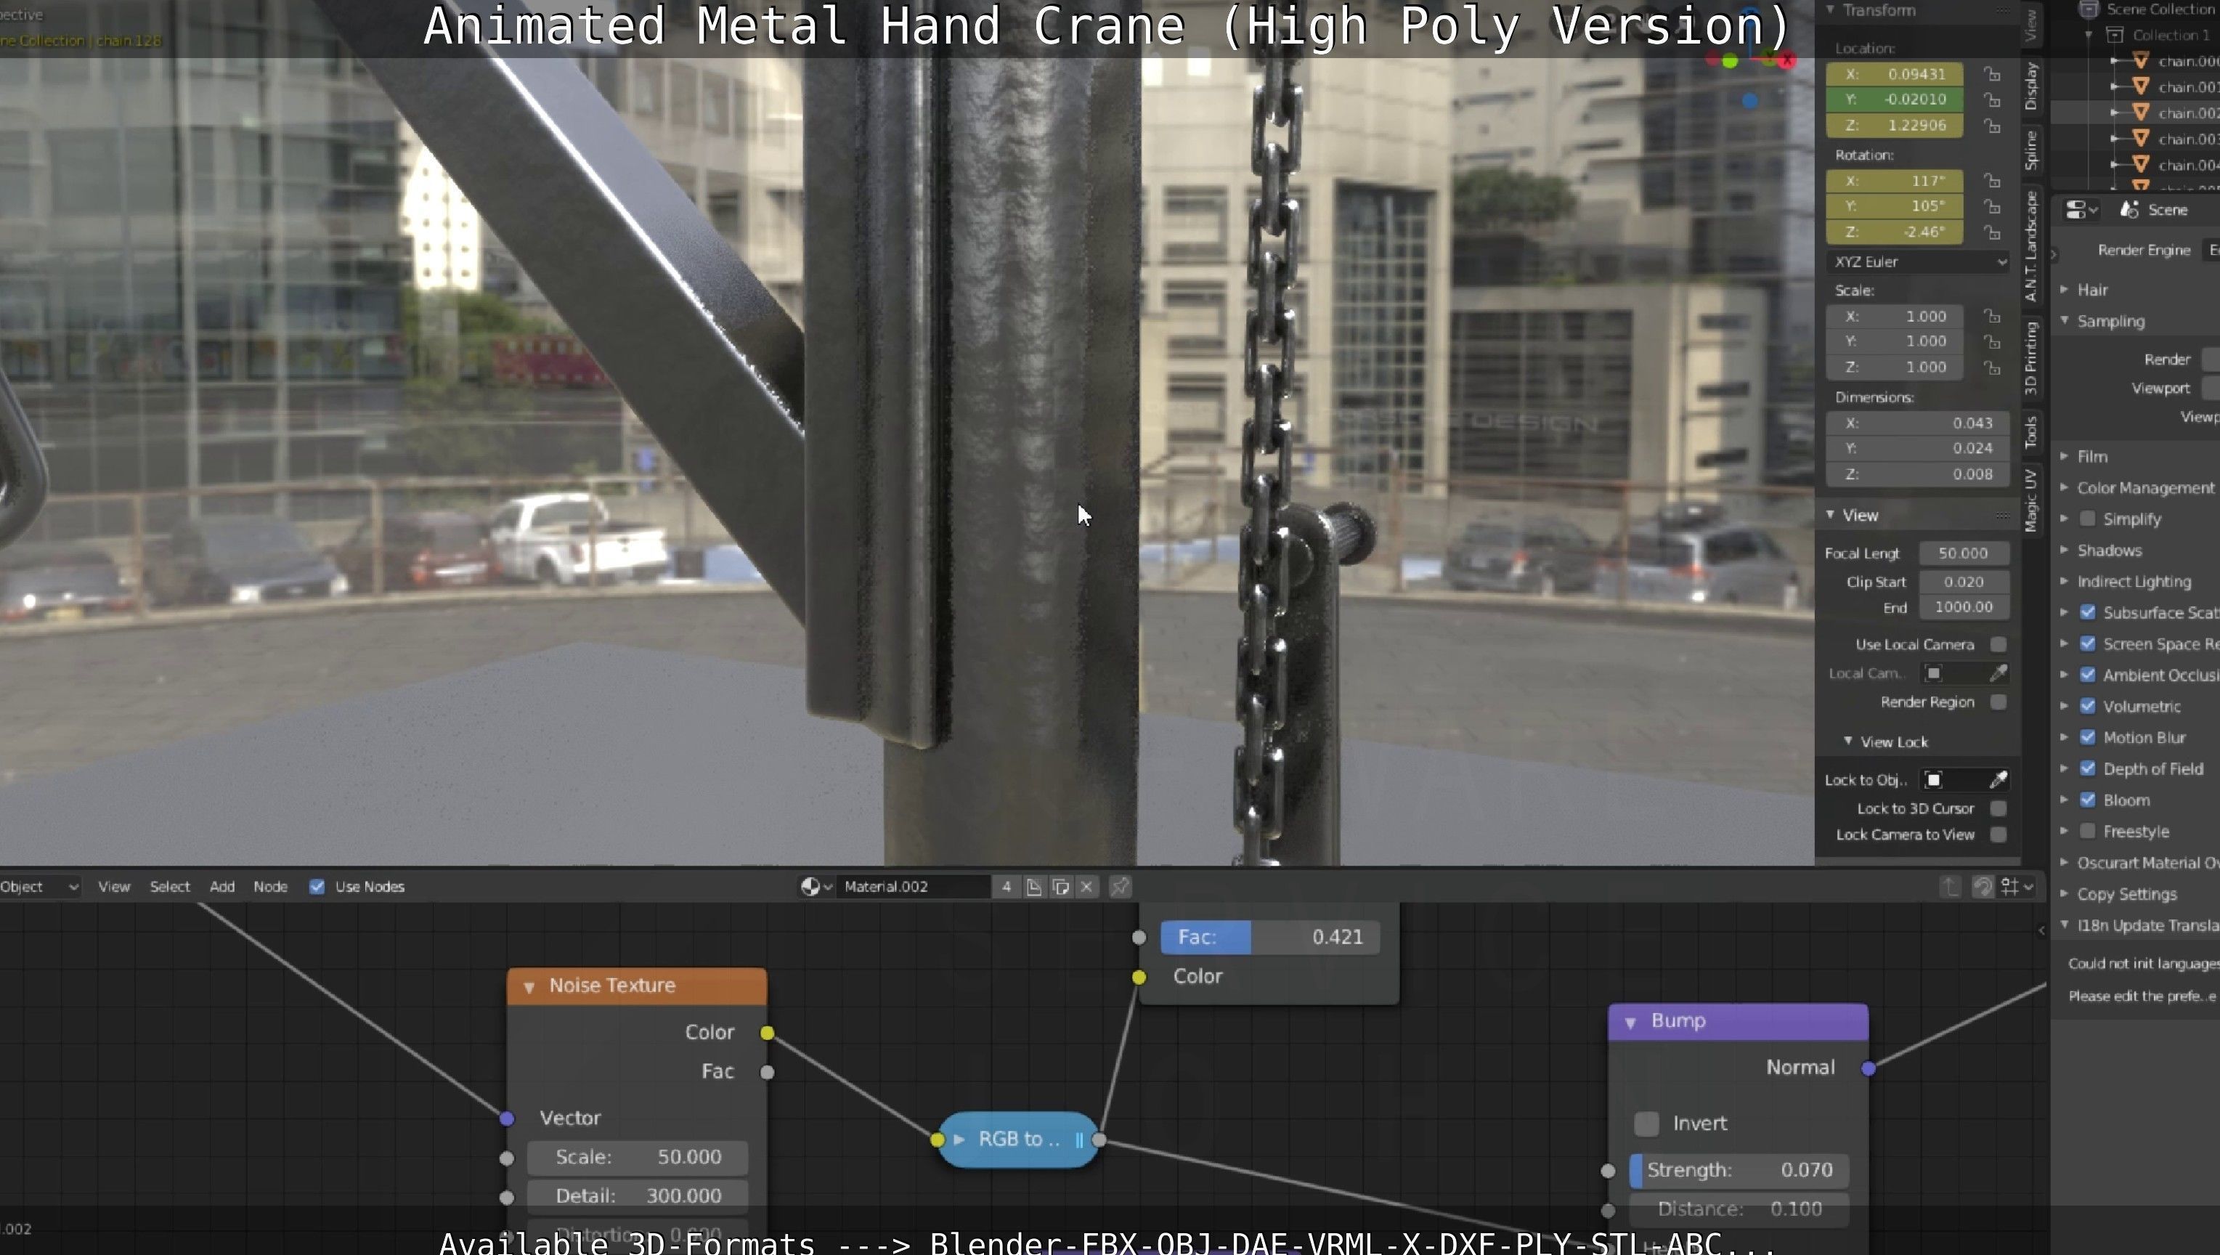The height and width of the screenshot is (1255, 2220).
Task: Open the node editor Add menu
Action: 222,886
